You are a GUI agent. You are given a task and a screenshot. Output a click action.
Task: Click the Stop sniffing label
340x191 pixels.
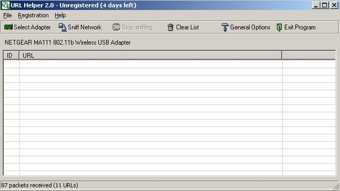tap(138, 27)
